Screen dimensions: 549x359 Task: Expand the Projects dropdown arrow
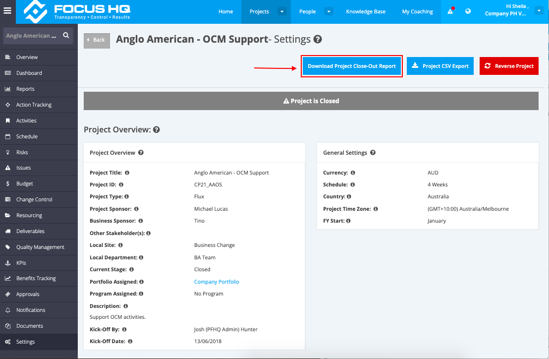[282, 11]
